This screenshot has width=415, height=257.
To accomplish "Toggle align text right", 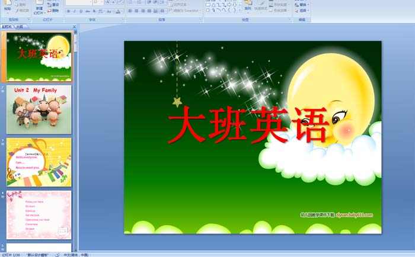I will pyautogui.click(x=143, y=11).
